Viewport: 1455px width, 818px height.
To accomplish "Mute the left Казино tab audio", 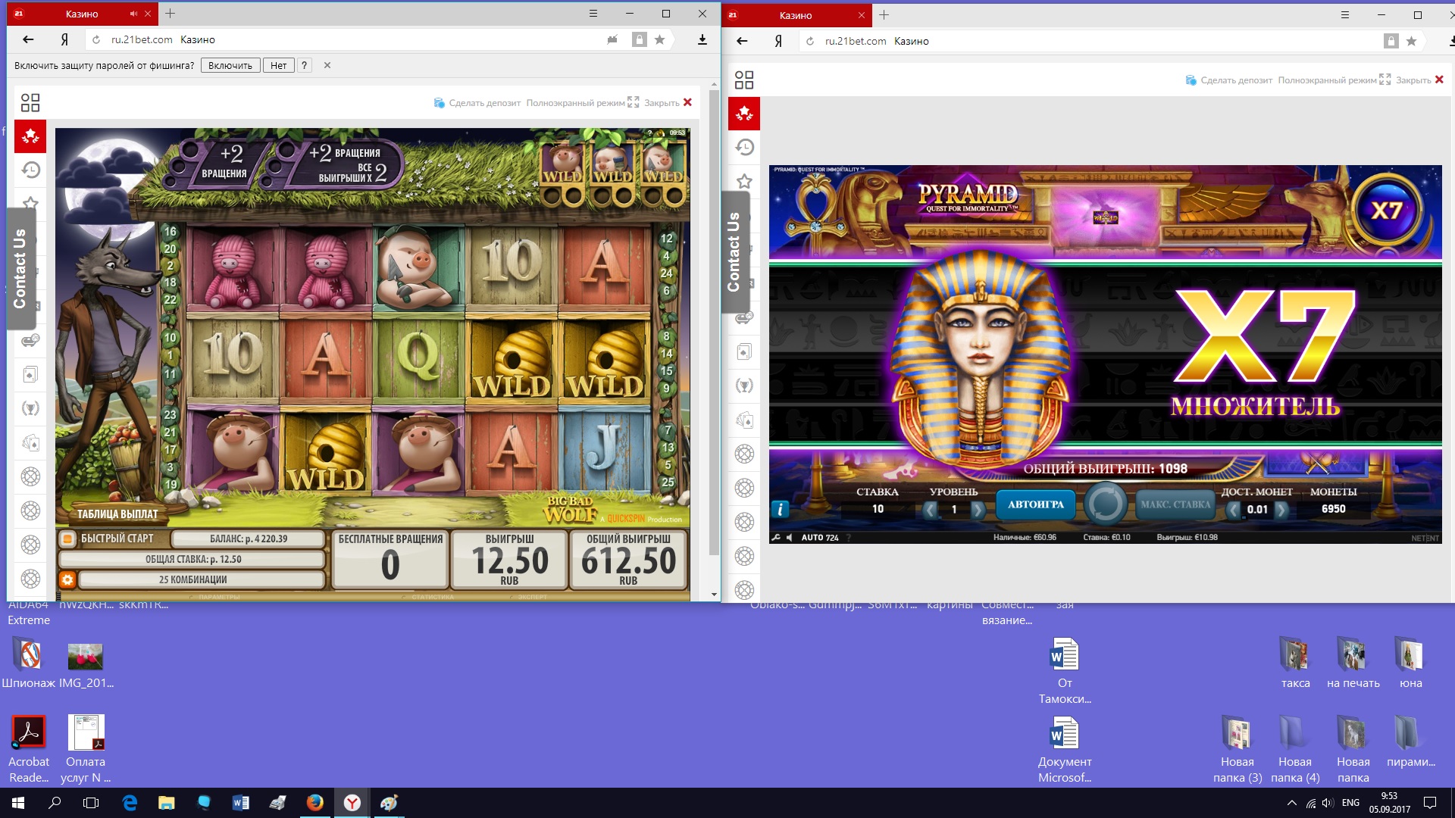I will [133, 14].
